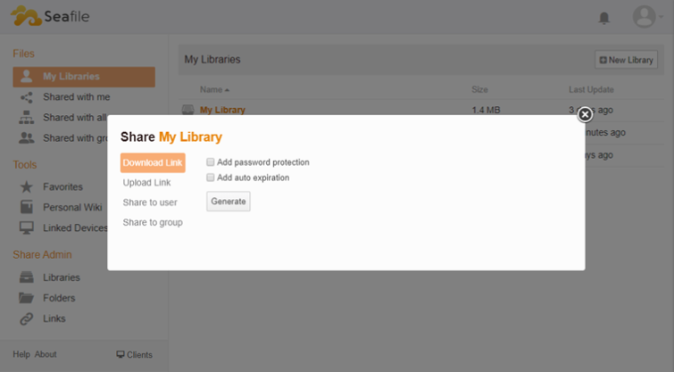Switch to Upload Link tab
674x372 pixels.
coord(146,183)
